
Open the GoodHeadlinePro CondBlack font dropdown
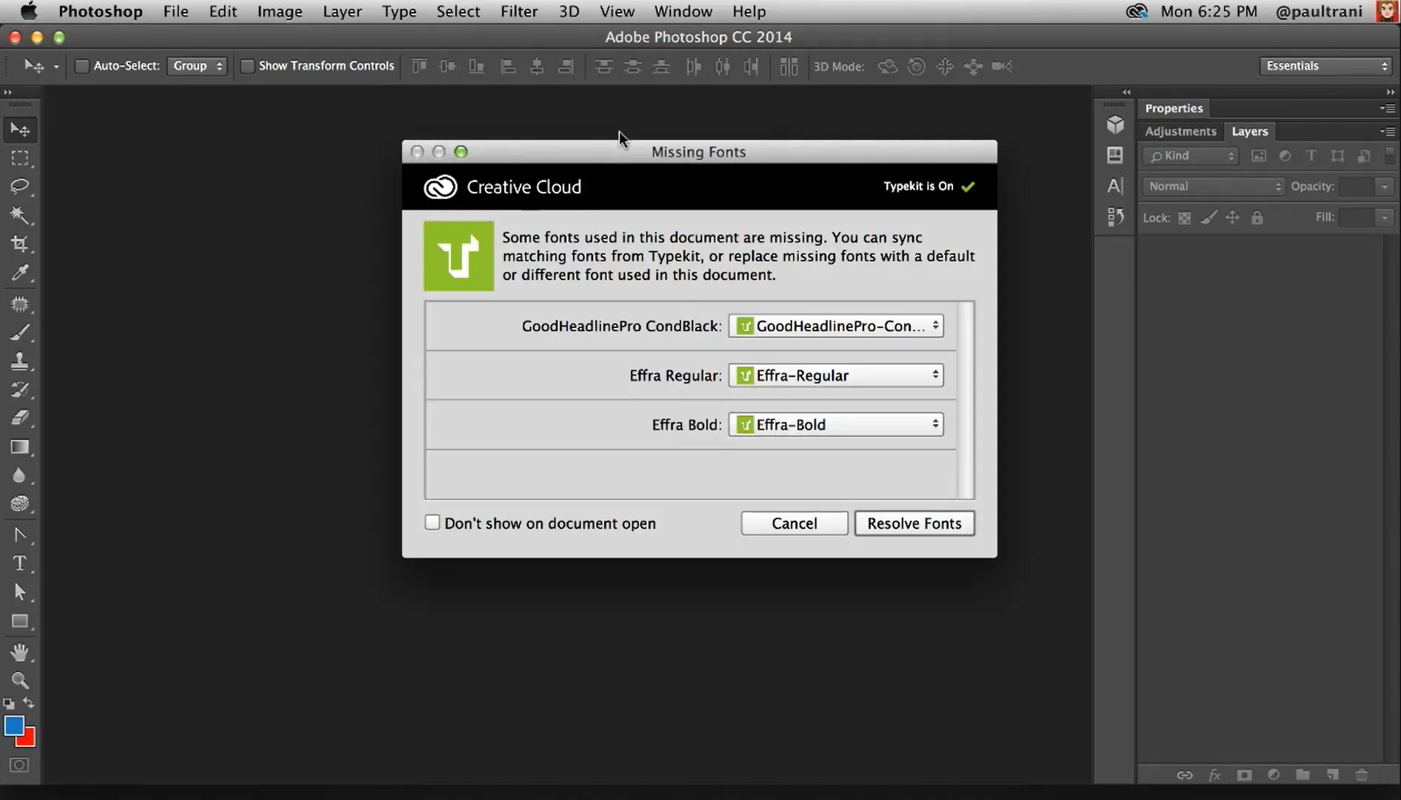836,326
